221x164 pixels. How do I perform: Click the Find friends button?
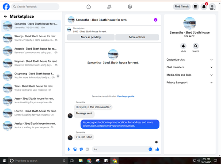[182, 7]
